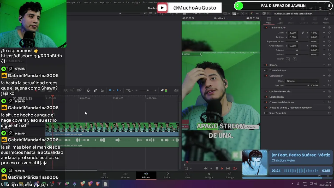Screen dimensions: 334x188
Task: Open the flag color dropdown arrow
Action: [113, 90]
